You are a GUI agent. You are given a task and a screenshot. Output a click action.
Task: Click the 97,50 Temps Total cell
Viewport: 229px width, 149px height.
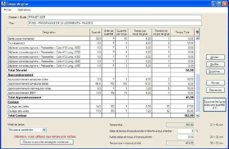click(182, 106)
